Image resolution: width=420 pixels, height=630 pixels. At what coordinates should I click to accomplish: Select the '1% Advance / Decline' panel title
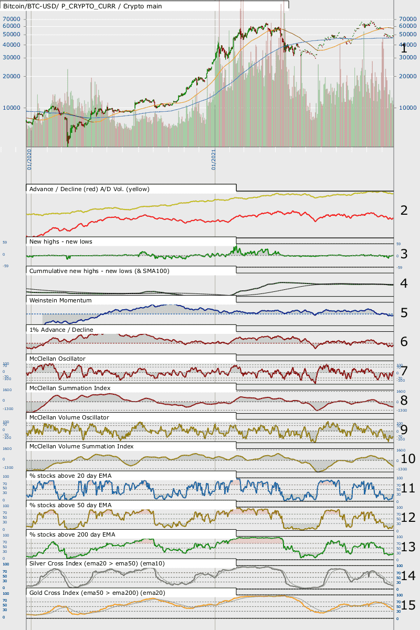click(61, 330)
